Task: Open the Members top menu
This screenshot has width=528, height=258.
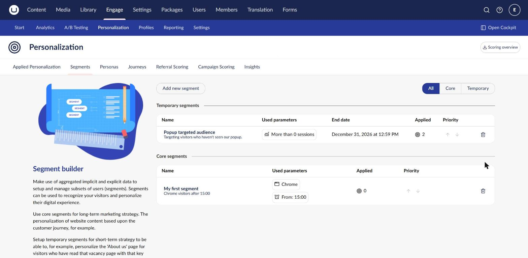Action: click(x=226, y=10)
